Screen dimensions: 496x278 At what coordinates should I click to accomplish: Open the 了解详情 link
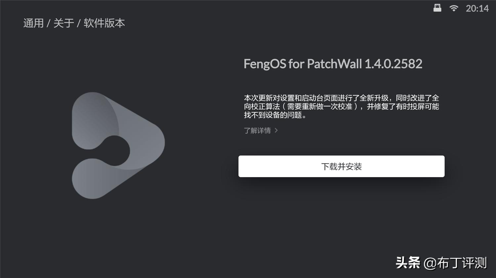pos(258,131)
